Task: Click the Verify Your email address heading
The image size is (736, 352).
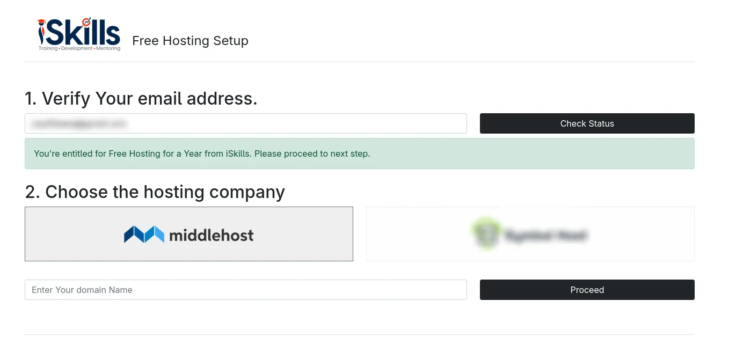Action: tap(141, 99)
